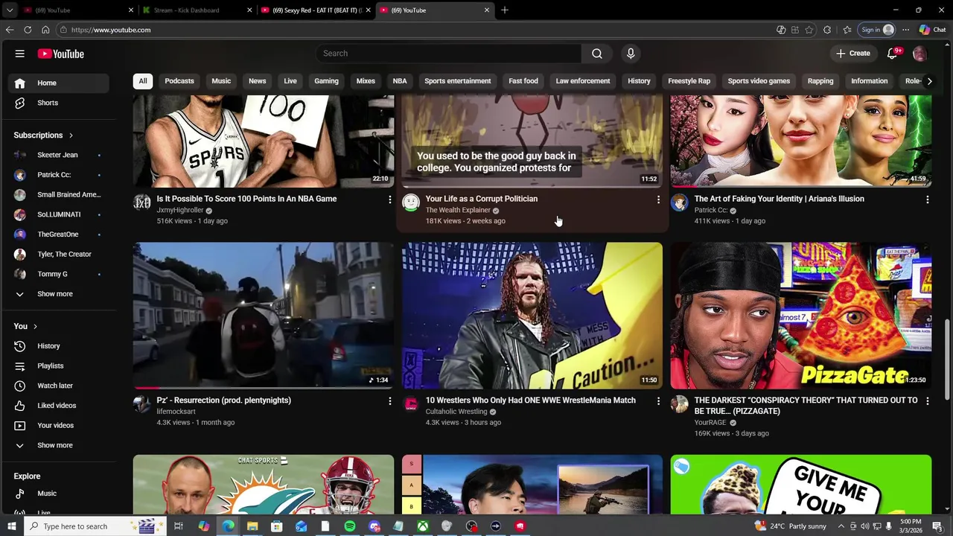Select the Music filter chip

coord(221,81)
